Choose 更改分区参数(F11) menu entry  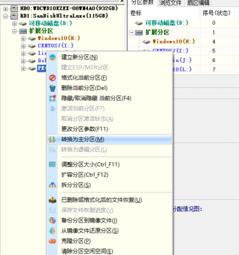coord(109,129)
